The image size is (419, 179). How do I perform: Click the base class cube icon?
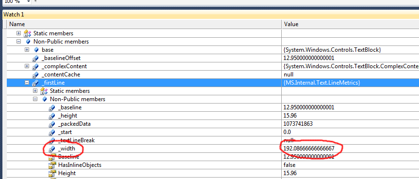(36, 50)
